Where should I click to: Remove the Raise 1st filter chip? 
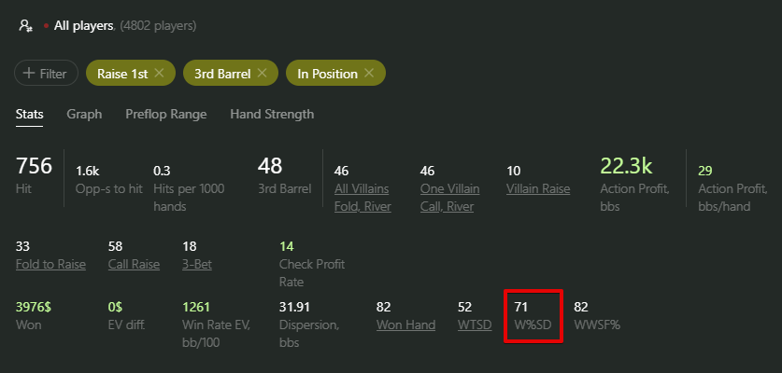click(x=159, y=74)
